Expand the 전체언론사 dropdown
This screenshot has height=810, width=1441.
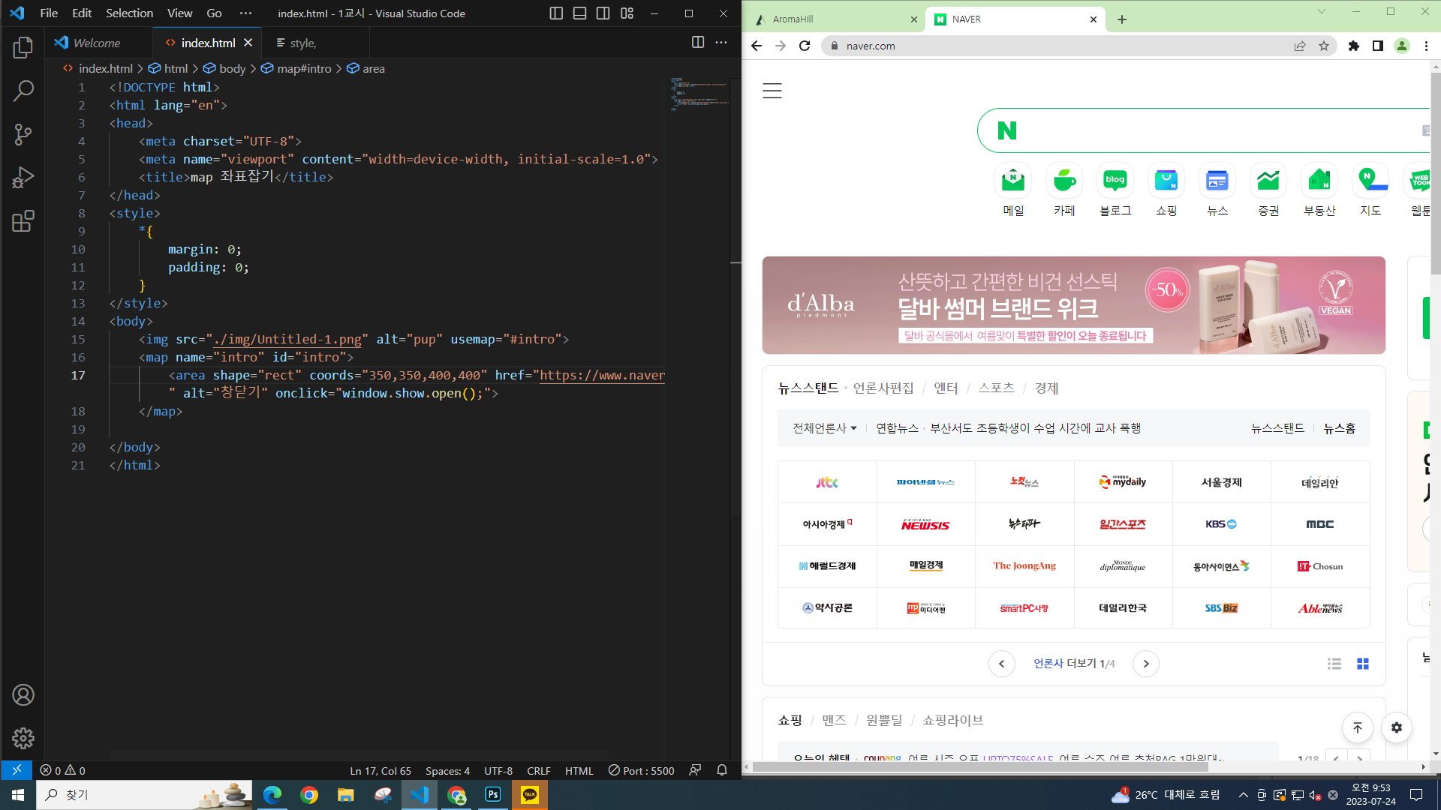pyautogui.click(x=824, y=428)
